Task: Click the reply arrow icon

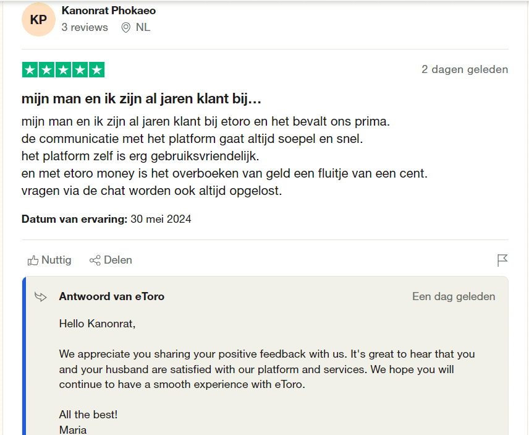Action: (41, 297)
